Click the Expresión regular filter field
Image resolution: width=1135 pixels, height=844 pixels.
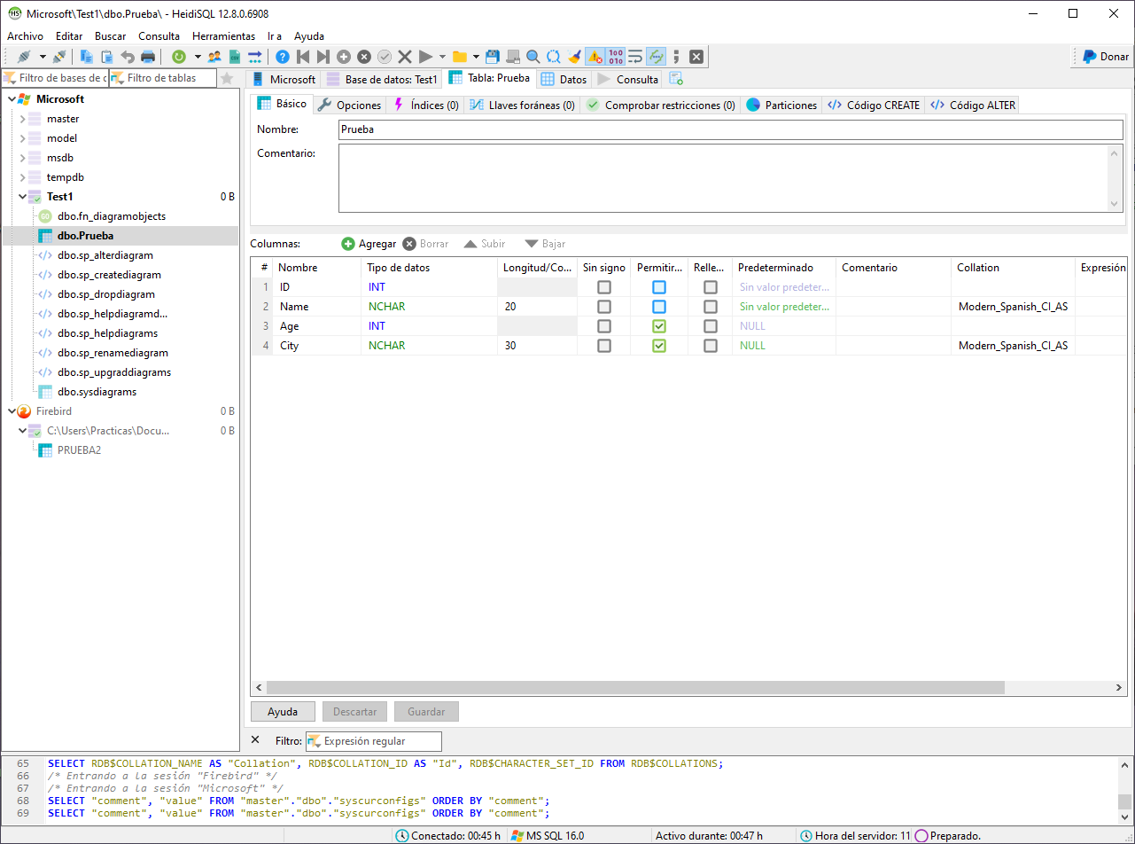373,741
